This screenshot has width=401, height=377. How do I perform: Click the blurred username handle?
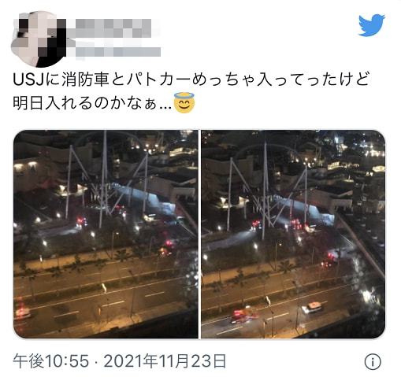[118, 52]
